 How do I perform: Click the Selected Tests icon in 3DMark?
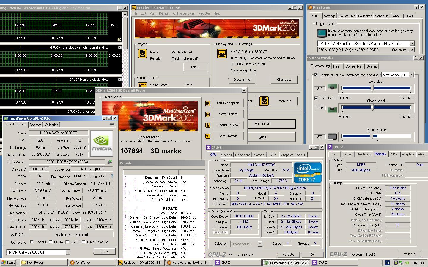pyautogui.click(x=142, y=85)
